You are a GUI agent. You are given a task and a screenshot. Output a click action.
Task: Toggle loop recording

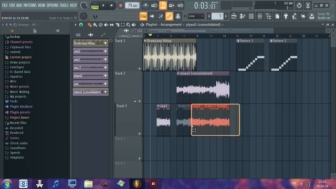tap(180, 6)
